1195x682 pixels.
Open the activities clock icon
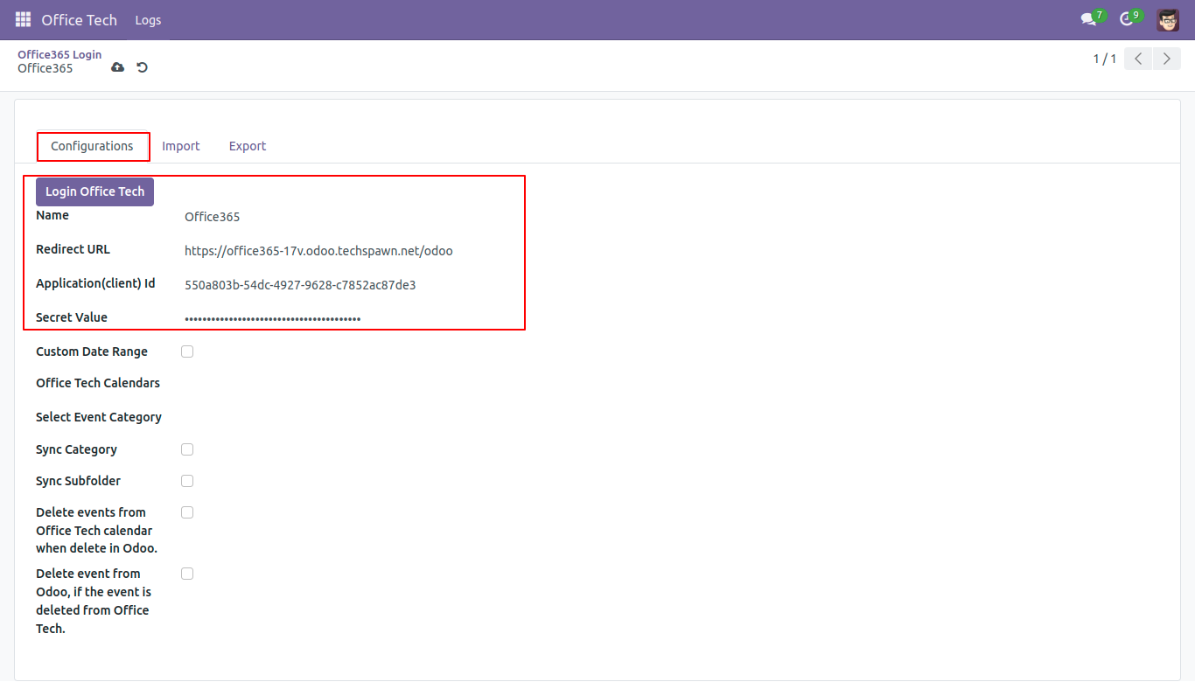pyautogui.click(x=1127, y=19)
